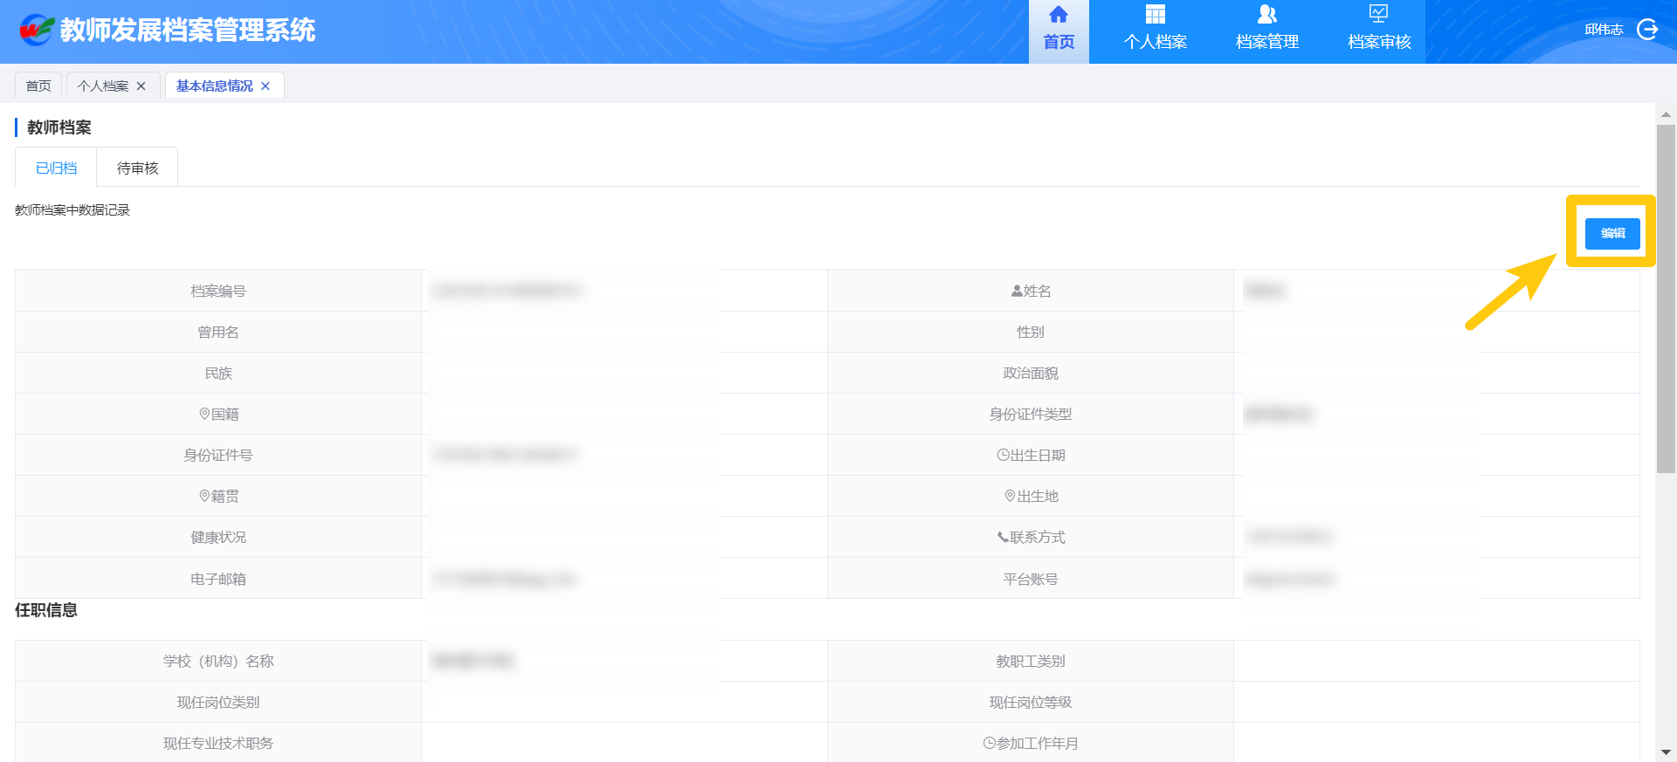Click the 出生地 label cell
This screenshot has height=762, width=1677.
click(x=1031, y=496)
